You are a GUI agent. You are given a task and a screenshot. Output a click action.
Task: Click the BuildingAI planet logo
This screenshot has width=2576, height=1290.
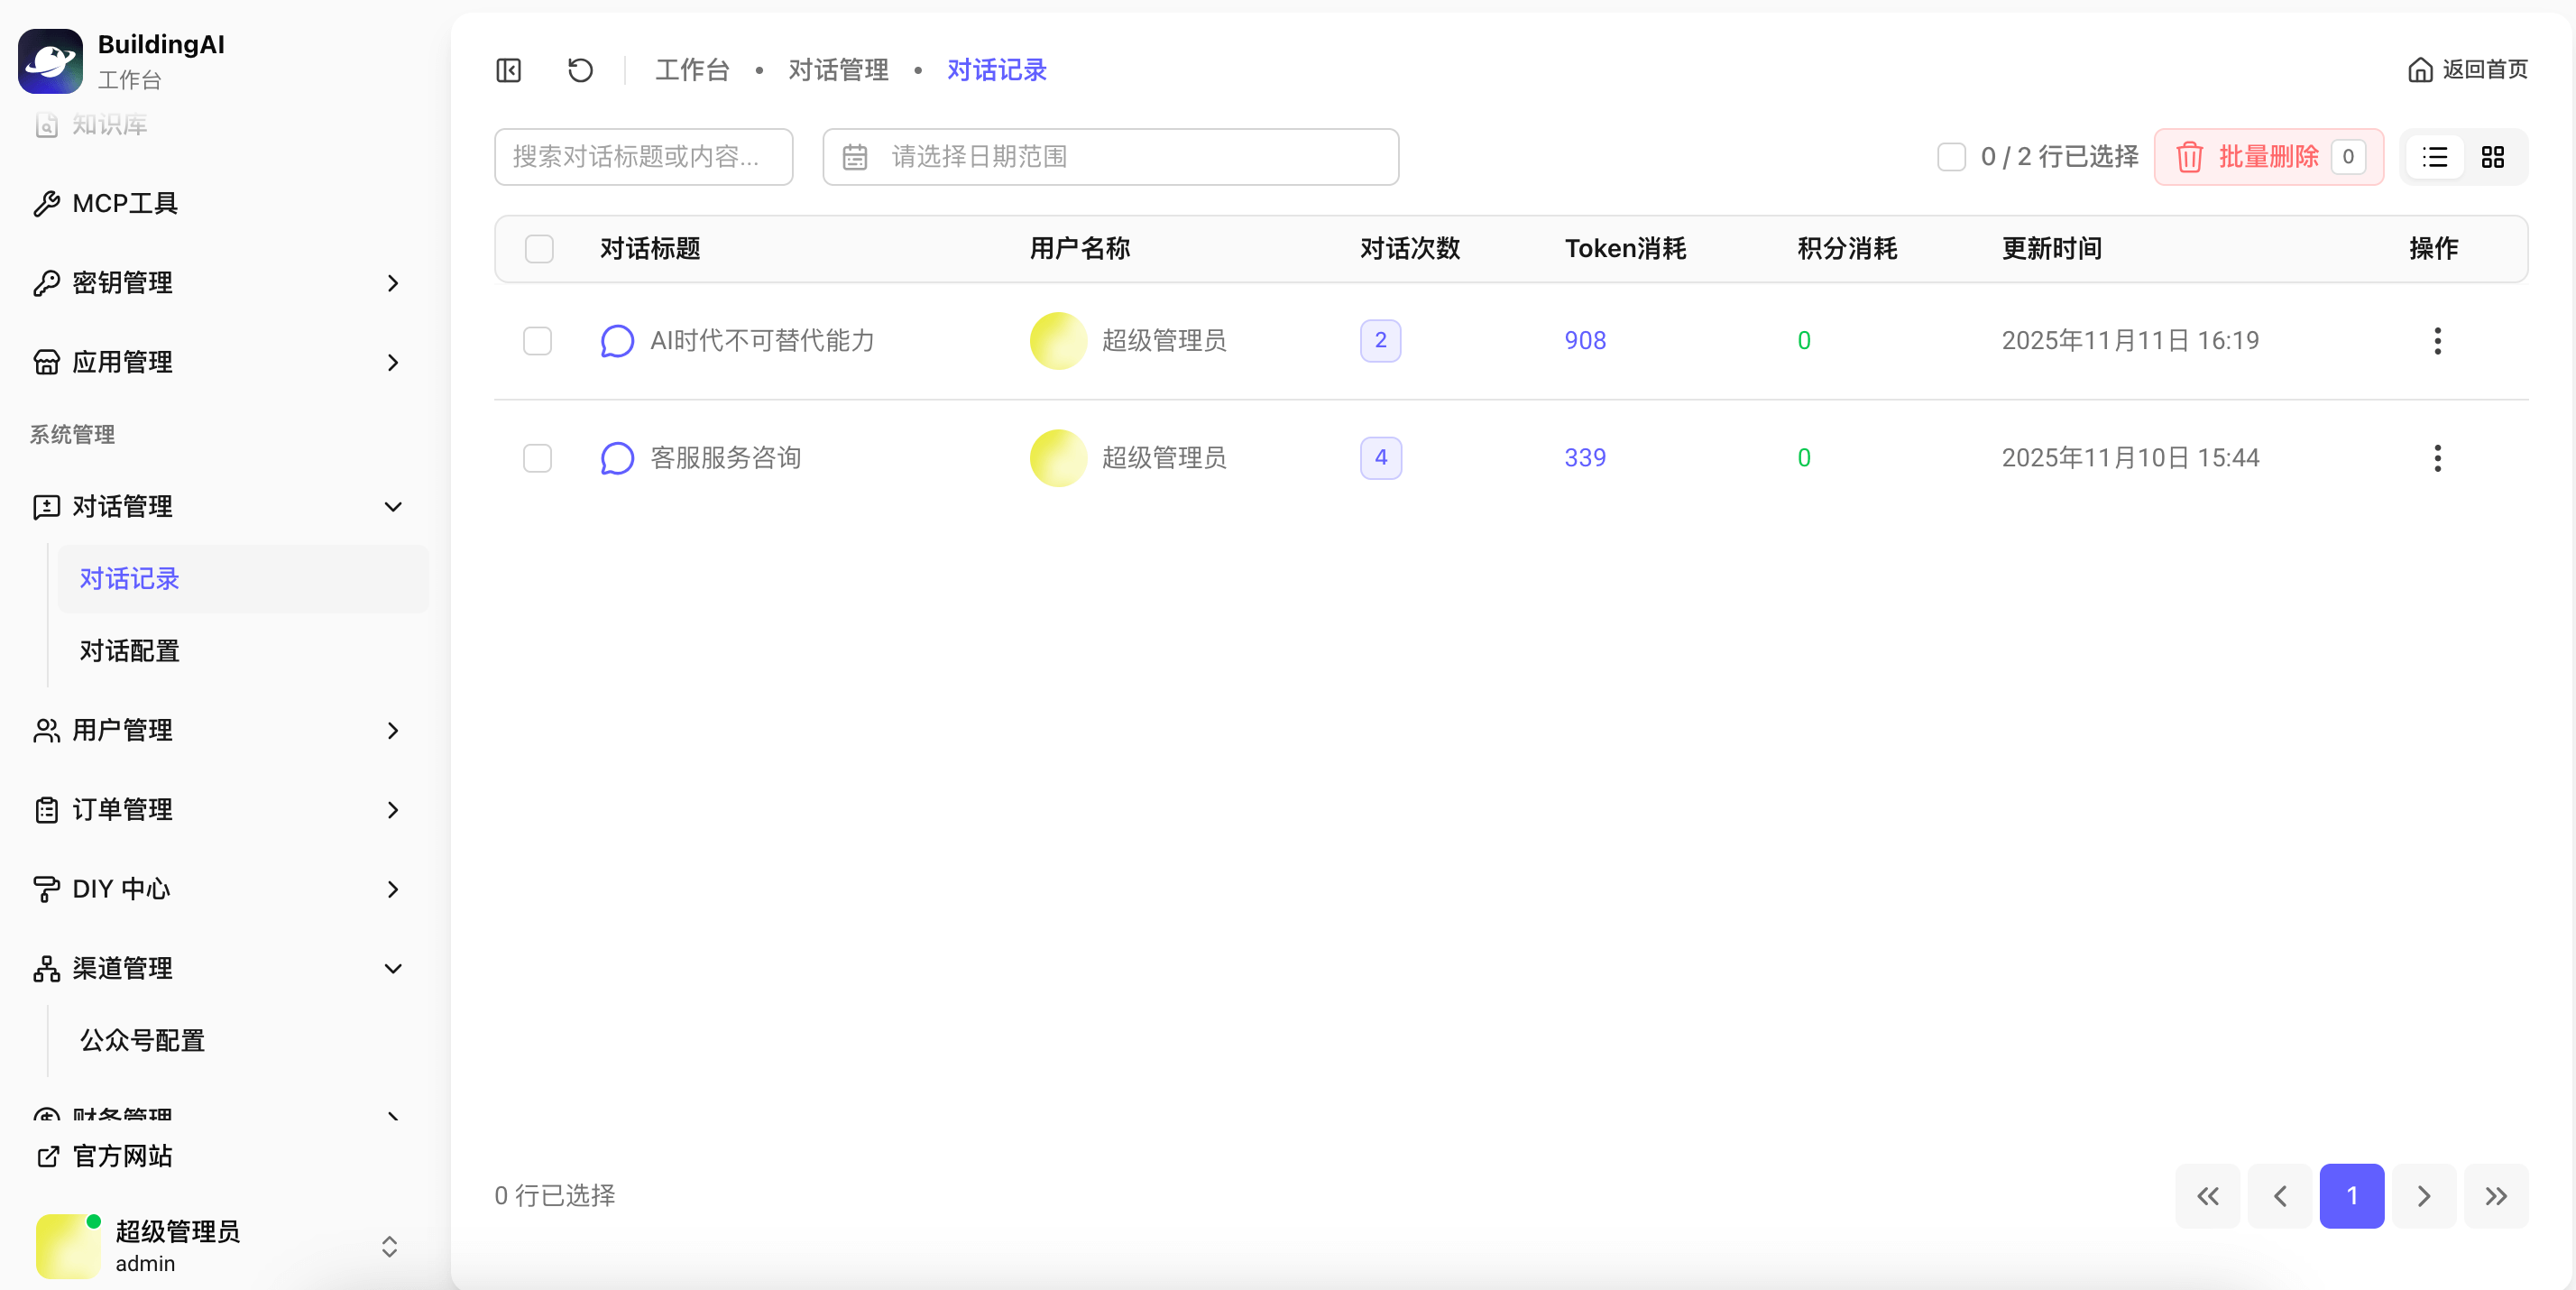point(50,61)
